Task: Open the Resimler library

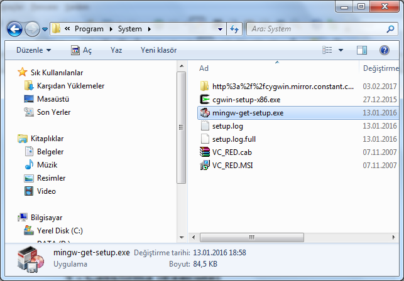Action: coord(51,178)
